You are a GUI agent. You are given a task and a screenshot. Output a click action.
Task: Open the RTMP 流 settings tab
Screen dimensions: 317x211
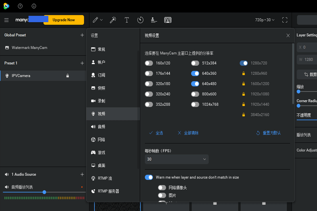[113, 178]
